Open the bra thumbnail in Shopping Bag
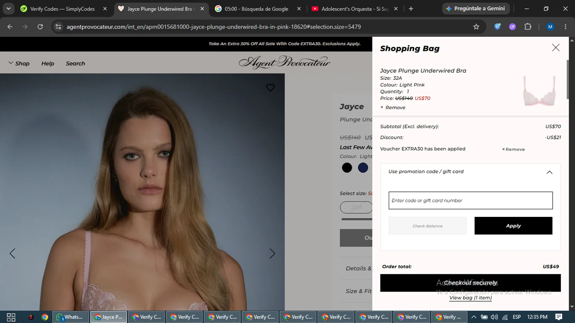The height and width of the screenshot is (323, 575). coord(539,90)
